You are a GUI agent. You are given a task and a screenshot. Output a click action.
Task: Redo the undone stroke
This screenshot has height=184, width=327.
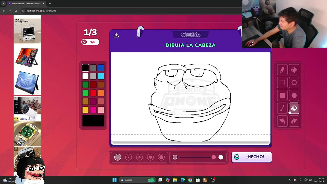coord(294,121)
